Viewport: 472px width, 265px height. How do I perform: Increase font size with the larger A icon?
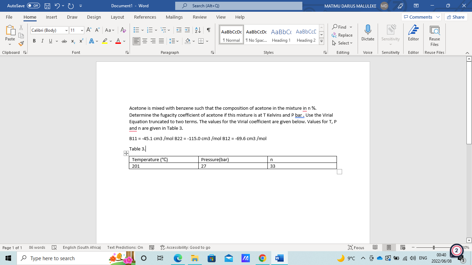88,30
